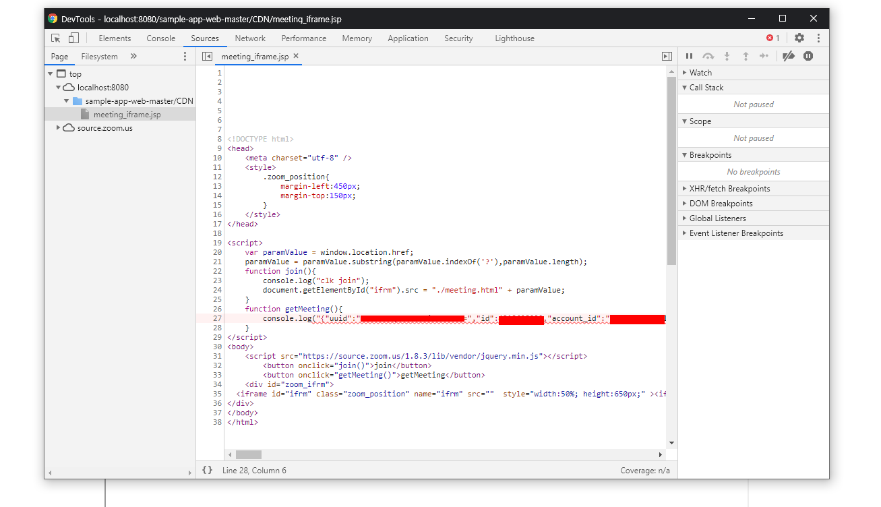Open the Memory panel

pyautogui.click(x=357, y=38)
